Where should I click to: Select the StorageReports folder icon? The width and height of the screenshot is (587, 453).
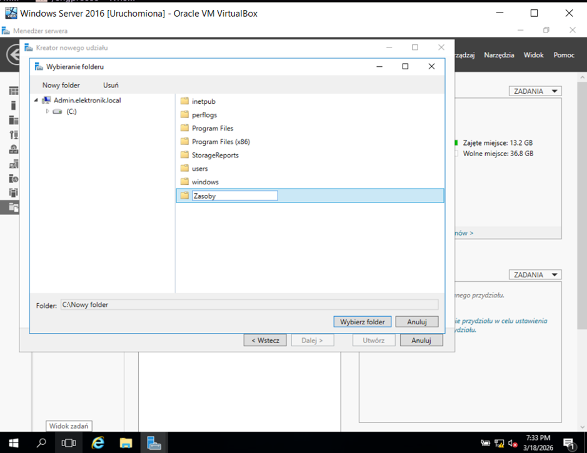click(x=184, y=155)
